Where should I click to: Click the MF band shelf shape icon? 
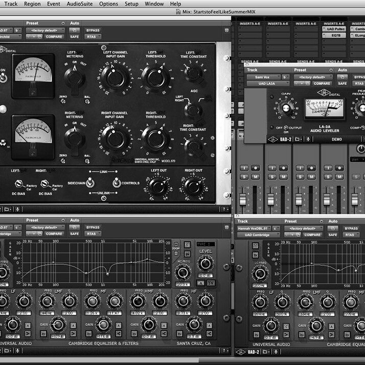point(119,334)
